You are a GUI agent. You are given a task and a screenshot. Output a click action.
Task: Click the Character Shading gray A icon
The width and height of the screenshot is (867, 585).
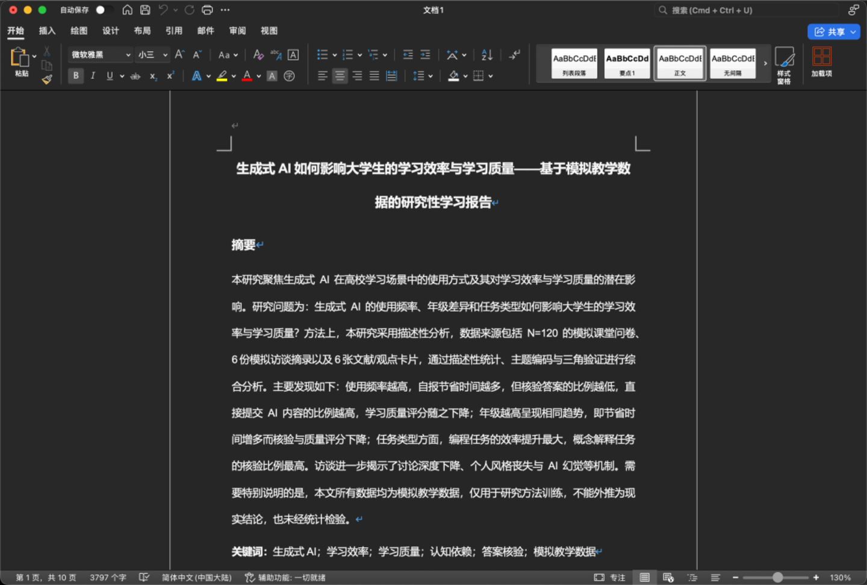coord(272,76)
